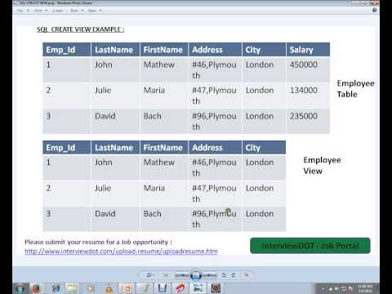Select the Salary column header
392x294 pixels.
tap(308, 50)
